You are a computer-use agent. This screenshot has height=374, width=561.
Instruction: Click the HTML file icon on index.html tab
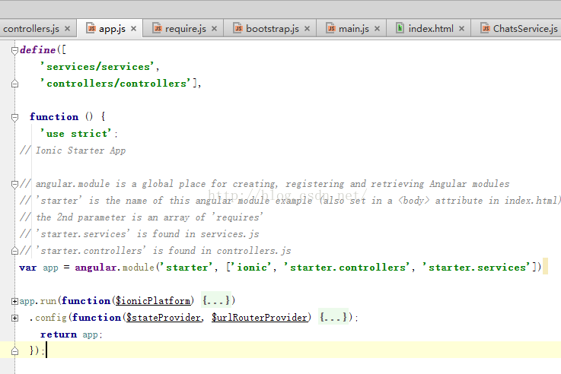pos(400,28)
